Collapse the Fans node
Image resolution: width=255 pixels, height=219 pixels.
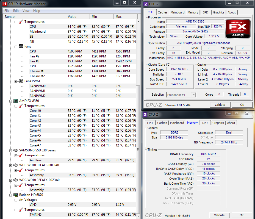click(x=16, y=47)
